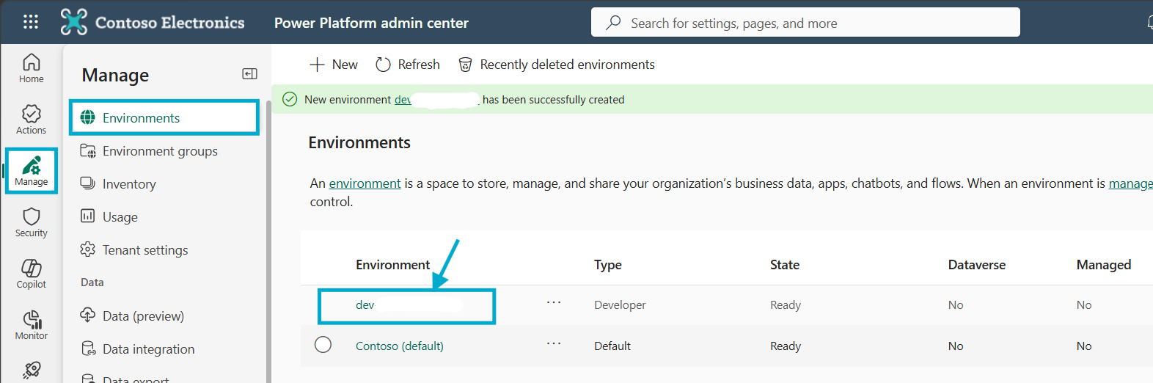Open Actions in the left rail

31,120
